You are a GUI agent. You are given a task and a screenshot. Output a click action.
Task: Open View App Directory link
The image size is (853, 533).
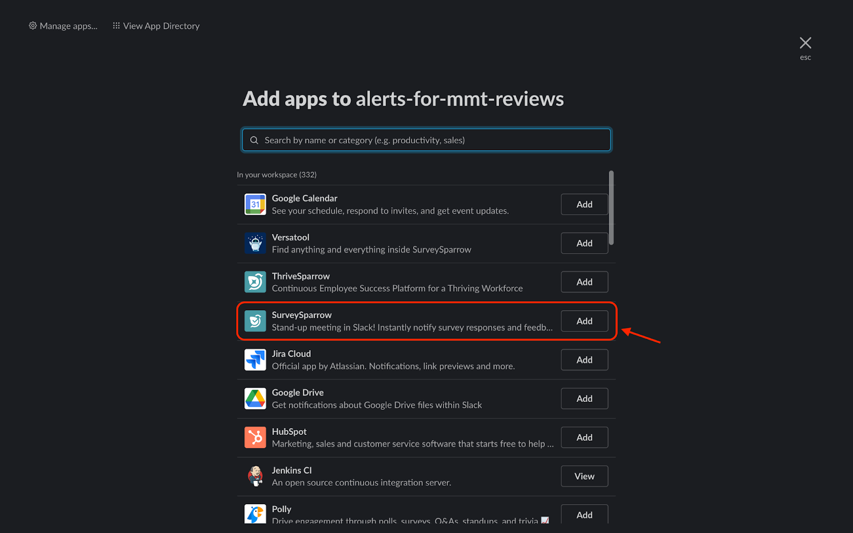(x=156, y=26)
